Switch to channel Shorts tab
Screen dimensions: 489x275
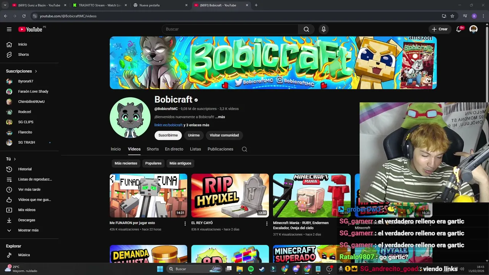(153, 149)
